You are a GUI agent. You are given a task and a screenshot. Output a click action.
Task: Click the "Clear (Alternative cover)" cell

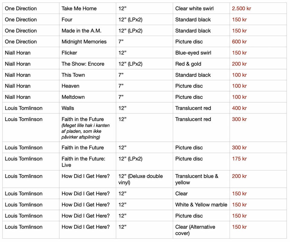point(195,230)
